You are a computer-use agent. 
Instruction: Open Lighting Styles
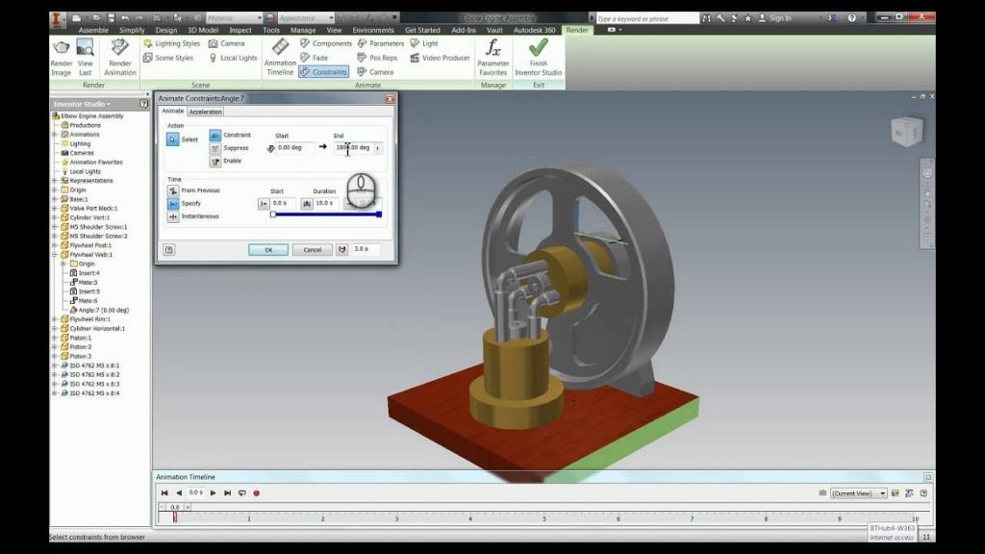171,43
